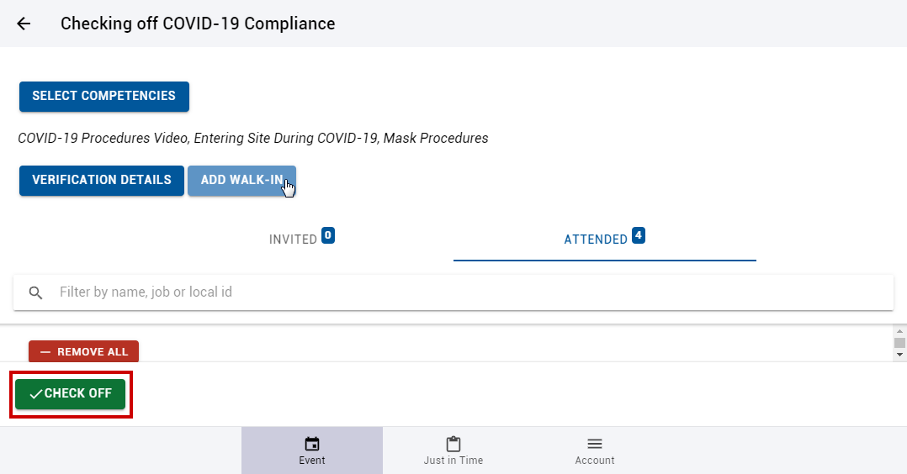Click the filter by name search field
Viewport: 907px width, 474px height.
tap(453, 292)
